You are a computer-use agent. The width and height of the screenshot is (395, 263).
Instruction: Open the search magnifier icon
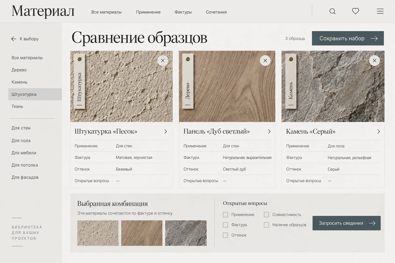click(332, 11)
